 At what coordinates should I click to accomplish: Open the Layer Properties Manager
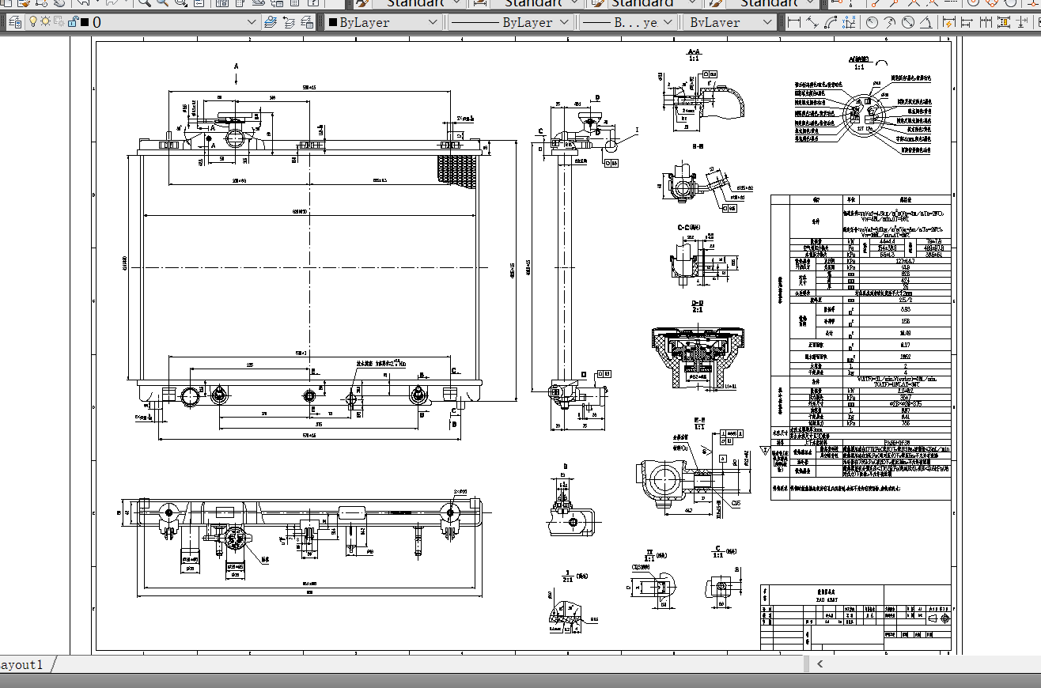(14, 22)
